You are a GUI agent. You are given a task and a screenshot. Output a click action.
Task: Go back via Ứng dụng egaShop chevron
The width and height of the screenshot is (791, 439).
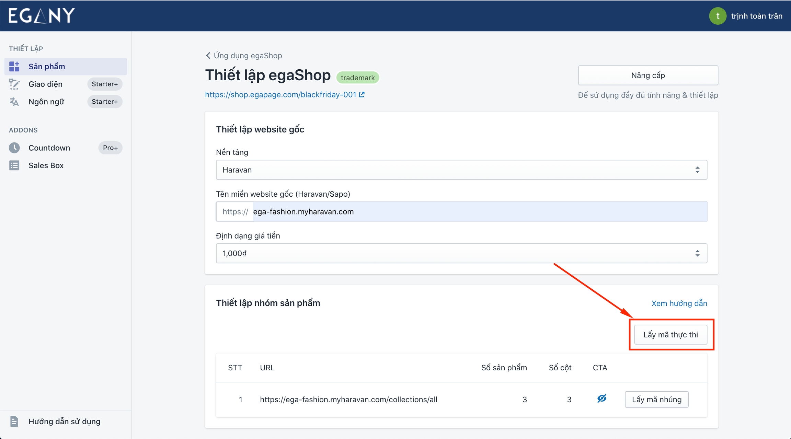pos(208,56)
